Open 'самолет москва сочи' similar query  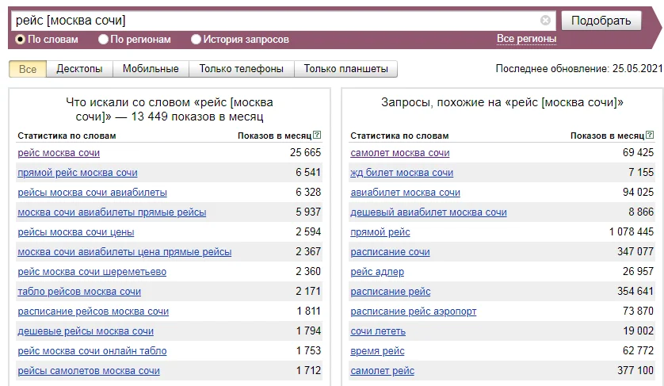(400, 153)
